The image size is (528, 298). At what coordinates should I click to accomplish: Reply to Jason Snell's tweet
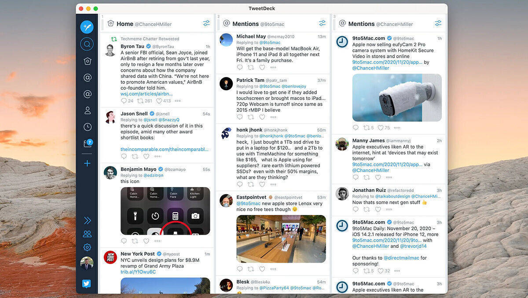coord(124,156)
